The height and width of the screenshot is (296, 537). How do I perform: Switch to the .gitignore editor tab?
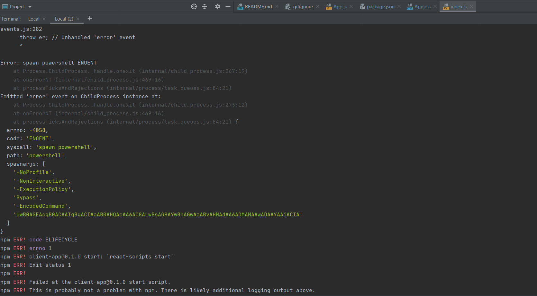[x=302, y=7]
